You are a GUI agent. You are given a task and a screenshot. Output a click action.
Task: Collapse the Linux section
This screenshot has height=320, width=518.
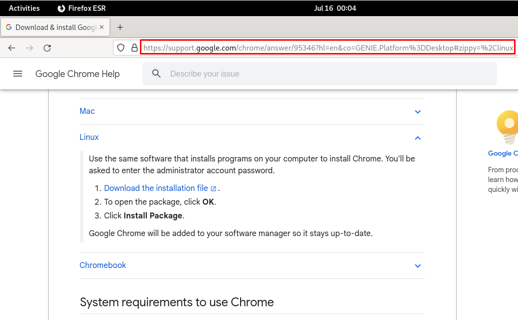point(418,138)
